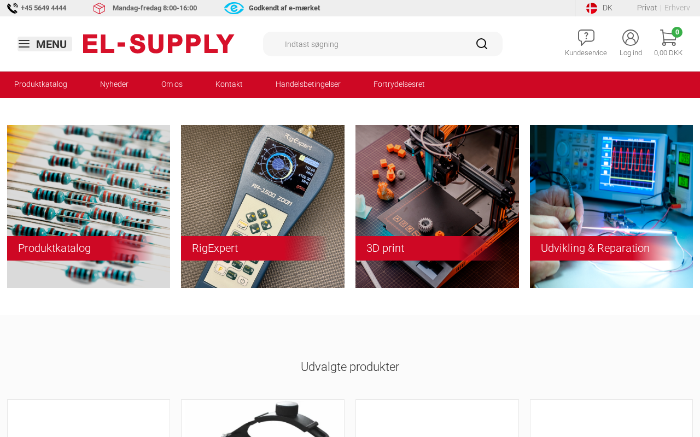
Task: Open the DK language selector
Action: click(x=607, y=8)
